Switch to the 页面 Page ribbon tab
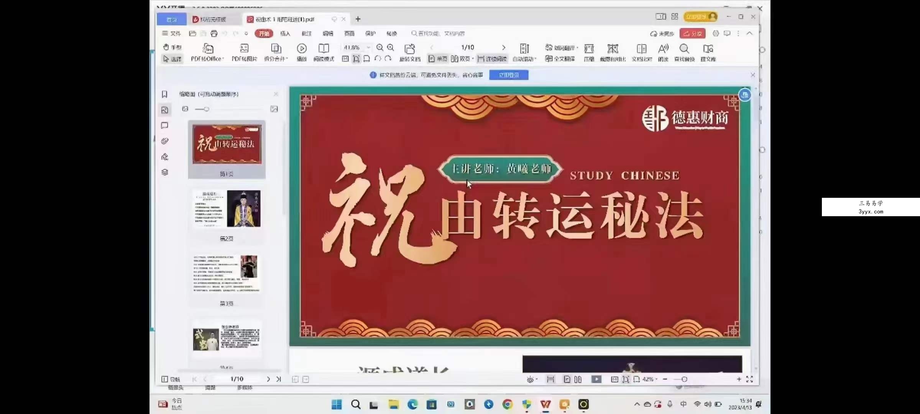Image resolution: width=920 pixels, height=414 pixels. [x=349, y=33]
